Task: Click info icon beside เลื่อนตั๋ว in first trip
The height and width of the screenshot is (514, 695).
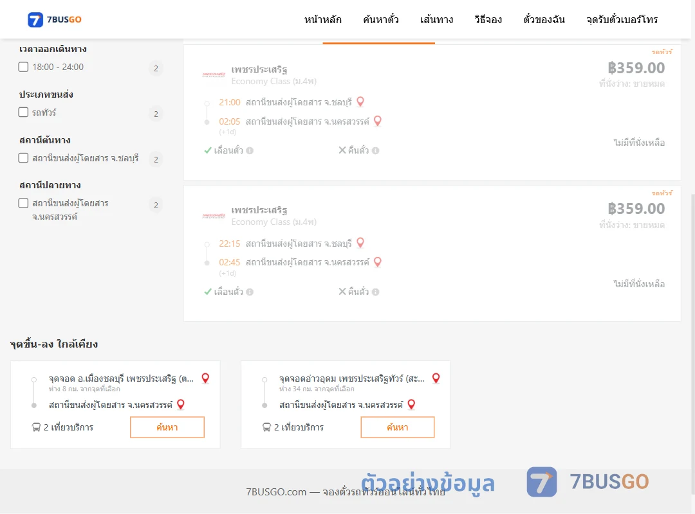Action: (250, 150)
